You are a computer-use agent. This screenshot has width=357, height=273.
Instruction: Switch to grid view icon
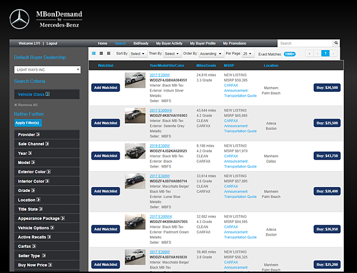[109, 54]
